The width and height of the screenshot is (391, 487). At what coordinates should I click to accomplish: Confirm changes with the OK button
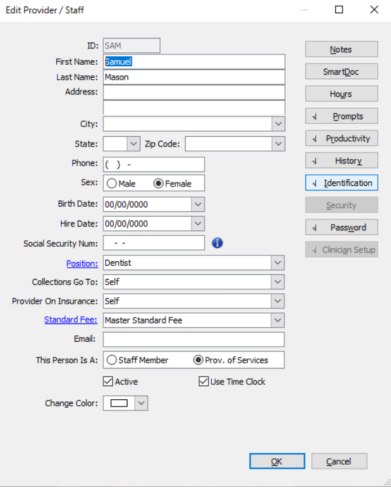pos(277,461)
